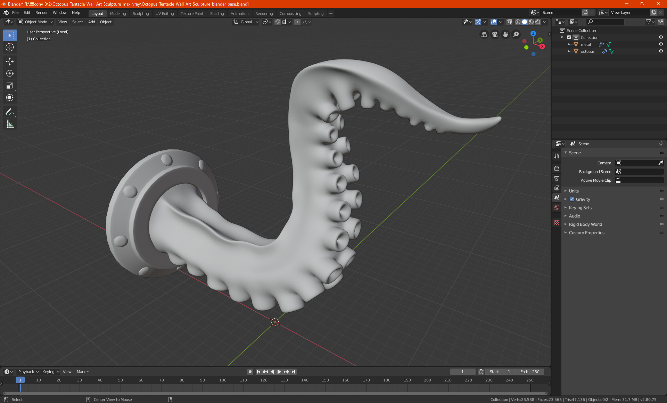Toggle the camera view button
667x403 pixels.
tap(495, 34)
